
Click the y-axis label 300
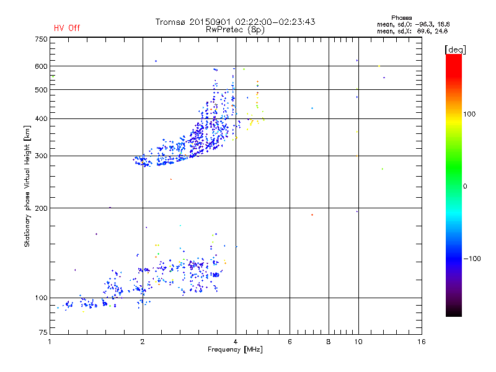click(x=41, y=156)
